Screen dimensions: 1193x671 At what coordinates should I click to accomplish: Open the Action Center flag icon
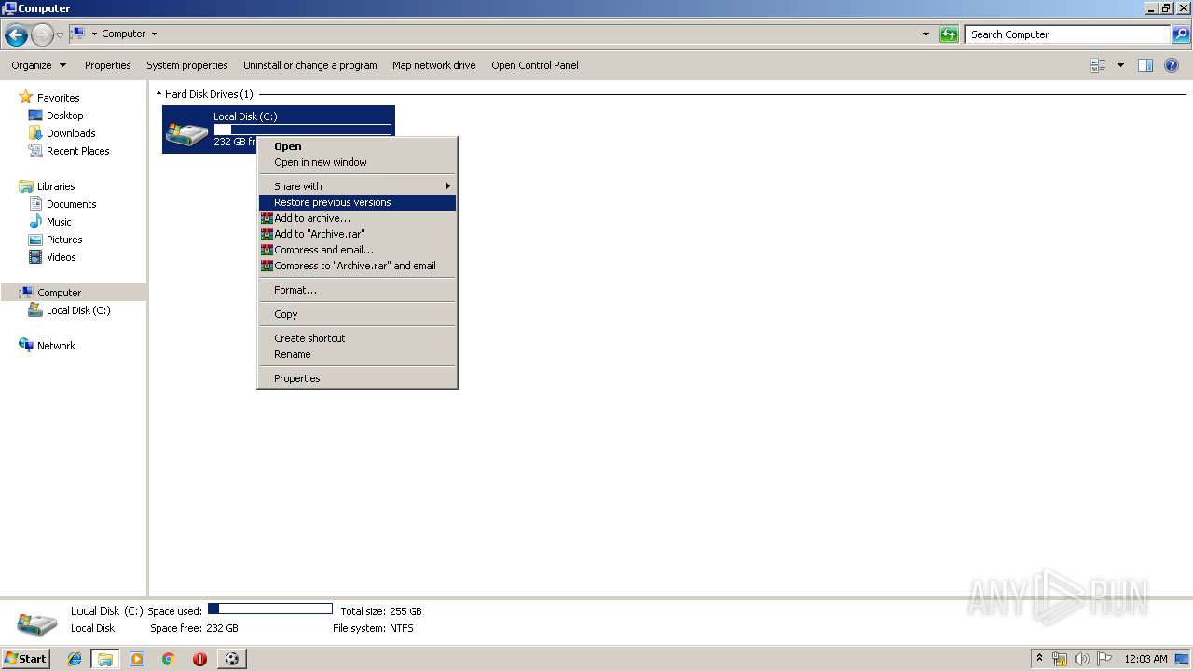point(1104,659)
